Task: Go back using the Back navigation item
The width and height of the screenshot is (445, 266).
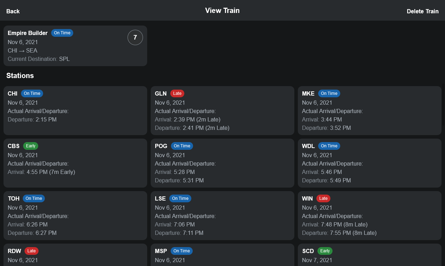Action: pyautogui.click(x=13, y=11)
